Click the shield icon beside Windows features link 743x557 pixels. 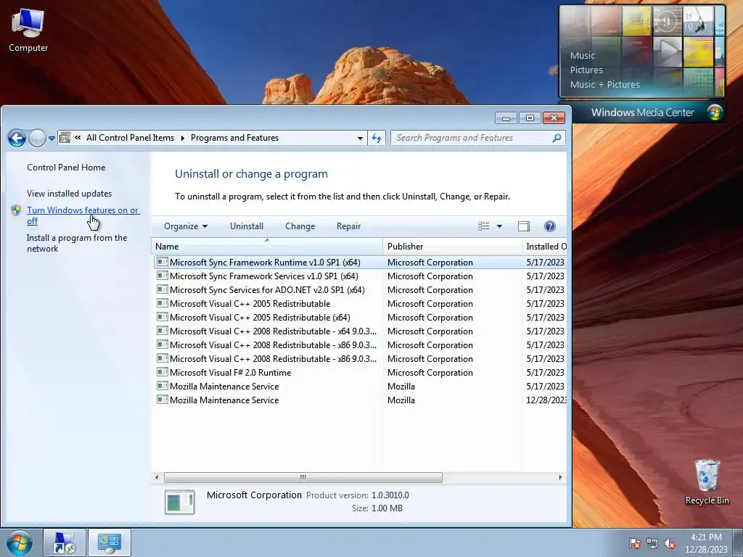click(16, 210)
